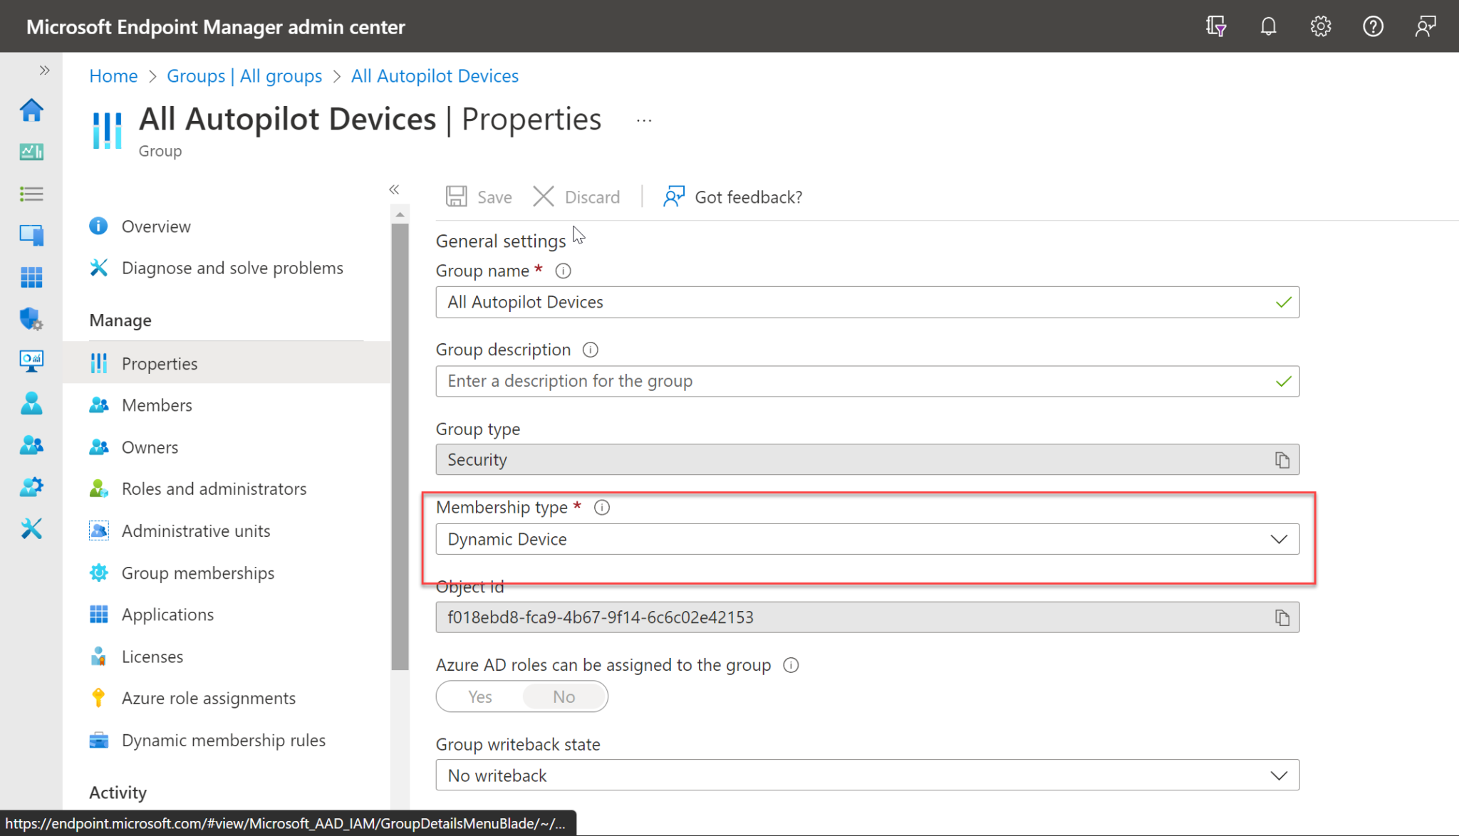
Task: Navigate to Groups | All groups breadcrumb
Action: click(244, 75)
